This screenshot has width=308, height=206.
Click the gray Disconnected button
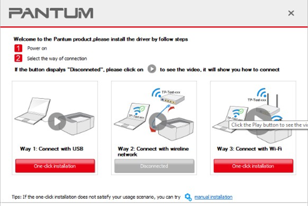pyautogui.click(x=154, y=166)
